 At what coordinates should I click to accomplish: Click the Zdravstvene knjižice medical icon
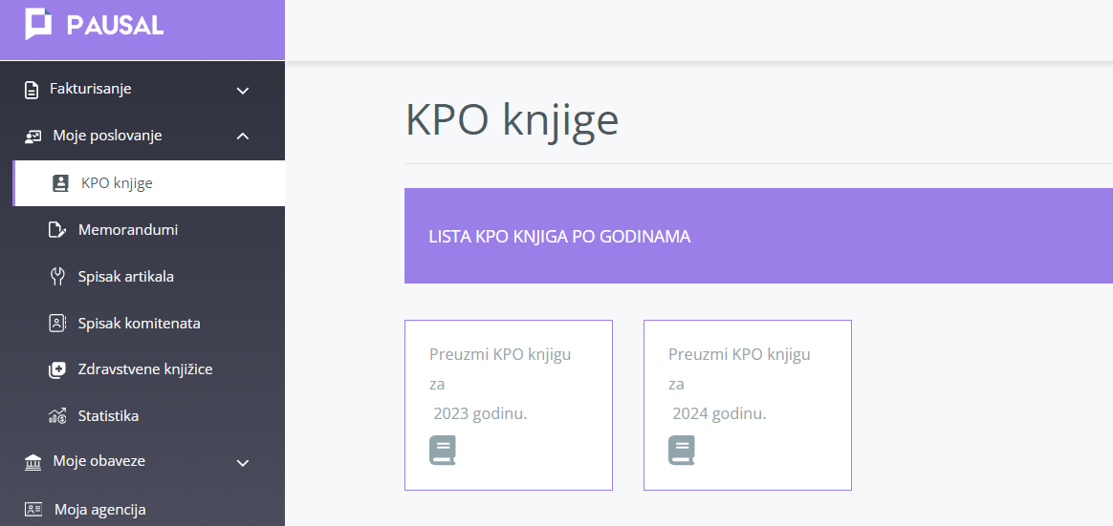(56, 369)
